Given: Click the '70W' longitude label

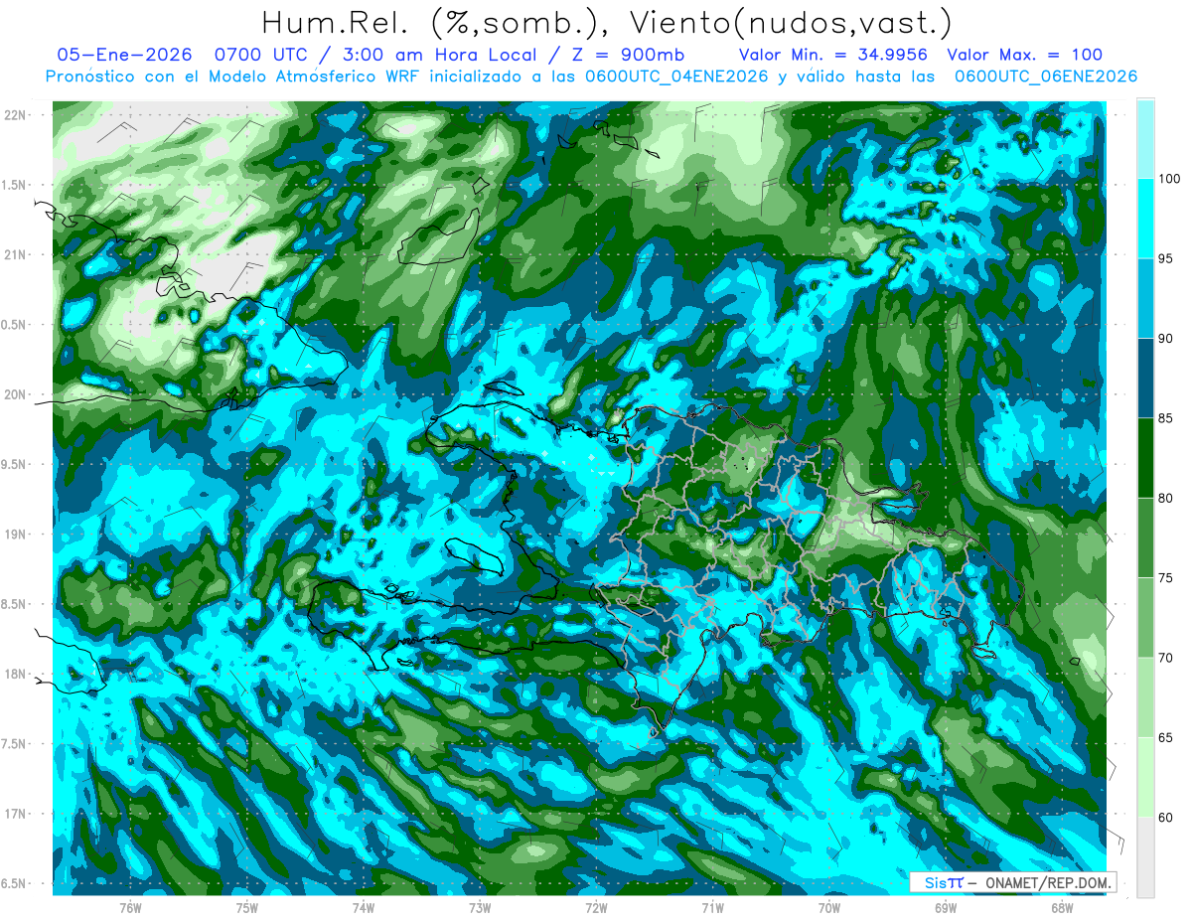Looking at the screenshot, I should 829,908.
